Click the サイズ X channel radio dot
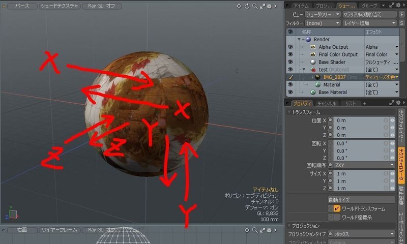This screenshot has width=407, height=244. (330, 173)
